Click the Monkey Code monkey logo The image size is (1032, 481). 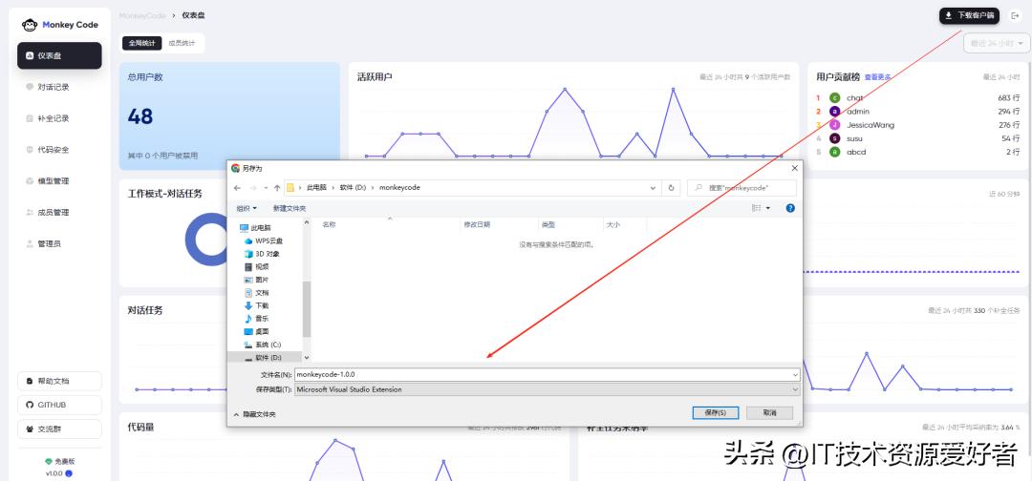coord(30,25)
